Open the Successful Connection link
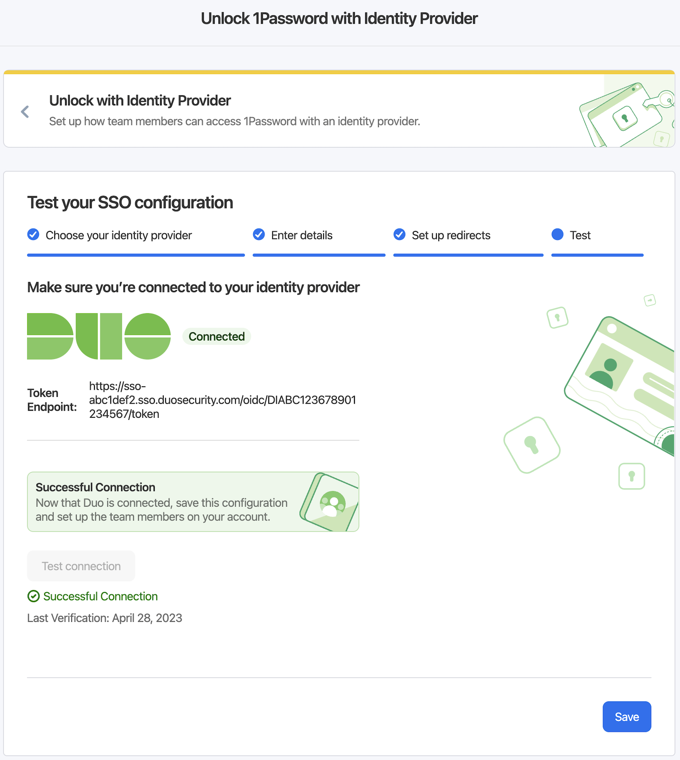The width and height of the screenshot is (680, 760). click(x=100, y=596)
